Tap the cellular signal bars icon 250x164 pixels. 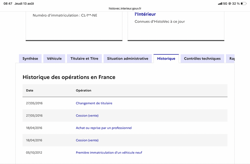(x=220, y=3)
